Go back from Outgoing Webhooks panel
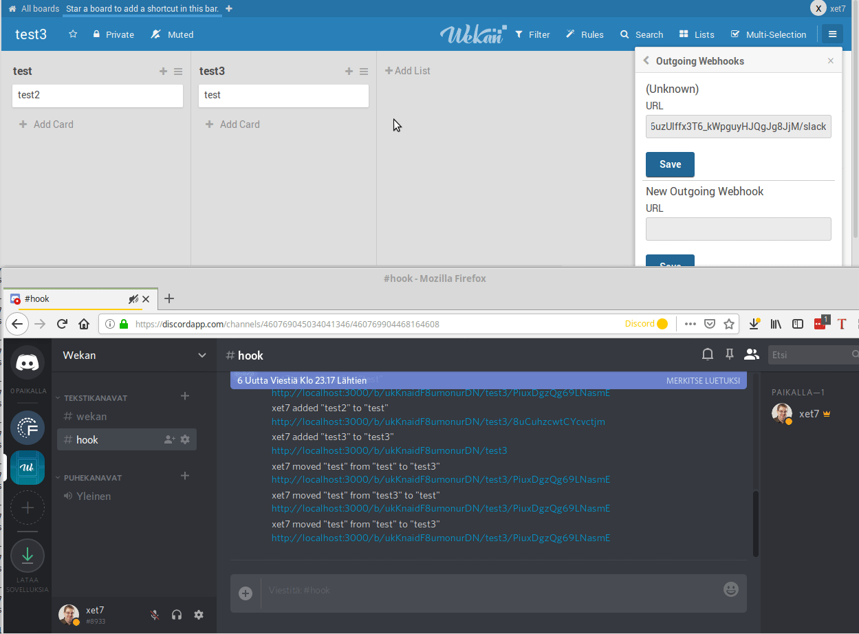 (x=645, y=61)
